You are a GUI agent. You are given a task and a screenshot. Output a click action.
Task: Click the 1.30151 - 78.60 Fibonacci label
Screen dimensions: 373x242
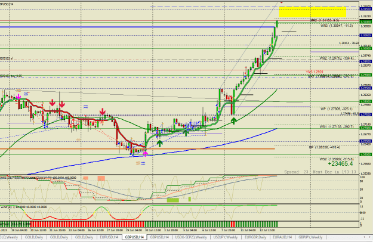point(349,44)
